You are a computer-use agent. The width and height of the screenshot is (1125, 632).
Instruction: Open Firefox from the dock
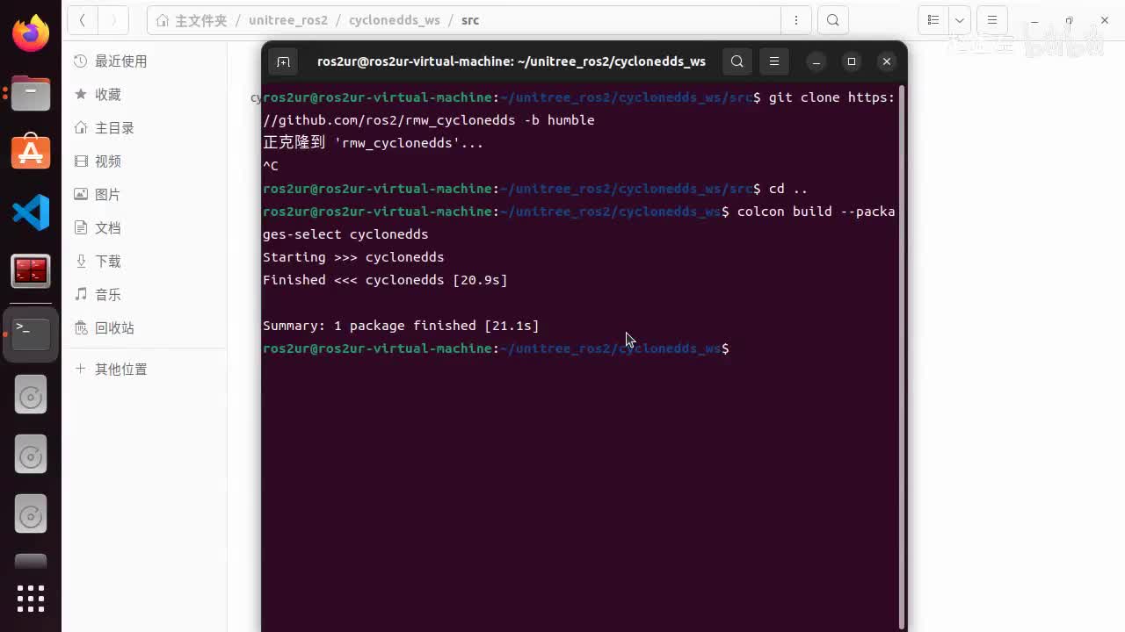click(x=31, y=33)
